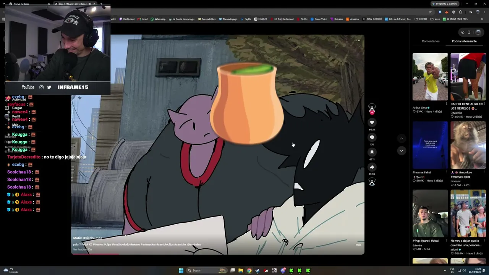Open the #mama #viral blue video thumbnail
The height and width of the screenshot is (275, 489).
click(430, 145)
